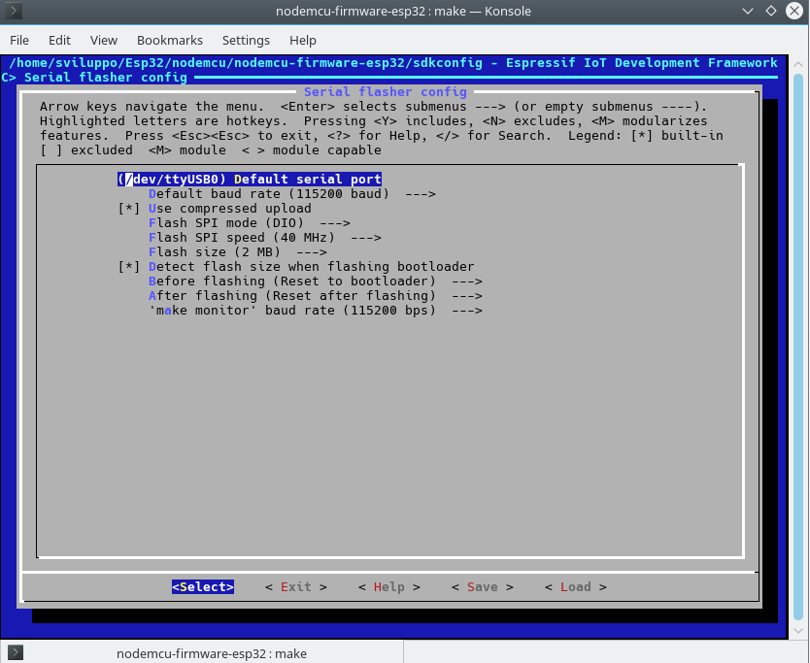The width and height of the screenshot is (810, 663).
Task: Toggle the Use compressed upload option
Action: pyautogui.click(x=229, y=209)
